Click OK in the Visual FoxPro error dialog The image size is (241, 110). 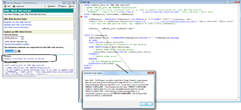[x=146, y=104]
